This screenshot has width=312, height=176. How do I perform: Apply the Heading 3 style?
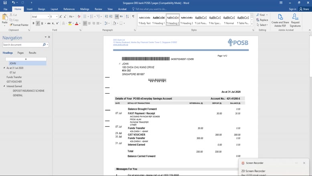186,20
